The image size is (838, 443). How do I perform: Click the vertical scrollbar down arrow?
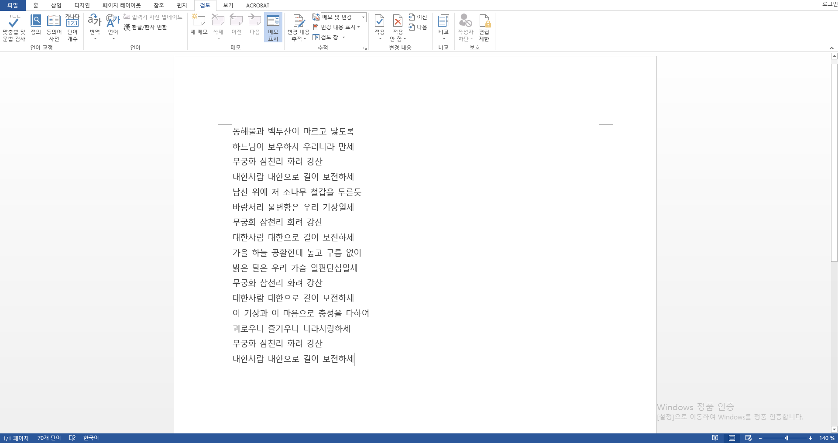point(834,429)
